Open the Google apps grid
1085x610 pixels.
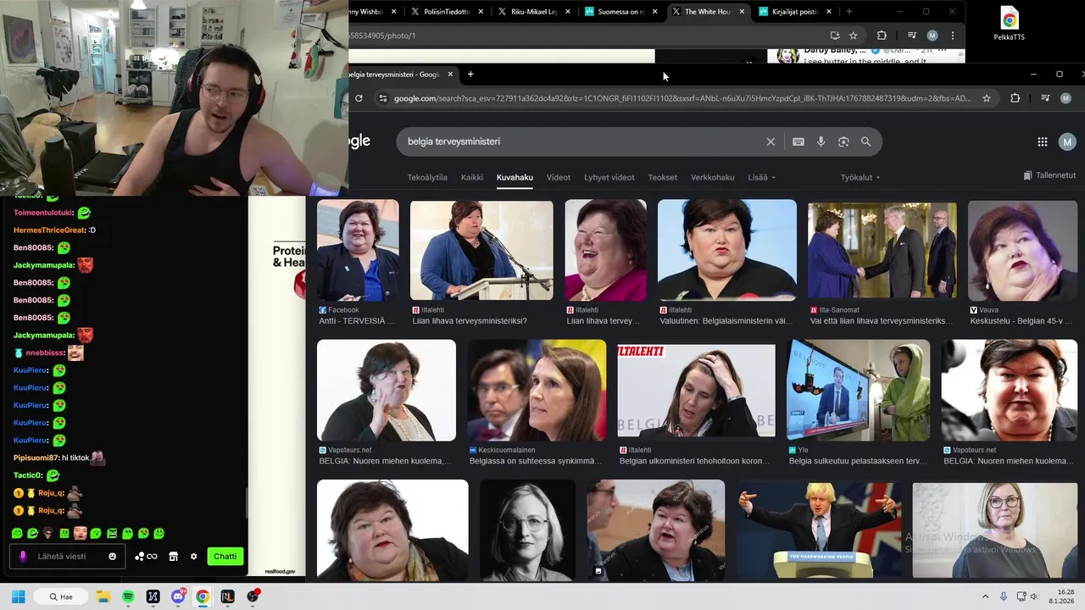(1043, 141)
